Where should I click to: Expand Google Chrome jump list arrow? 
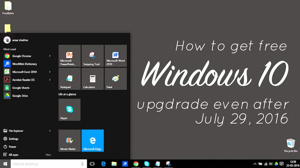(50, 56)
